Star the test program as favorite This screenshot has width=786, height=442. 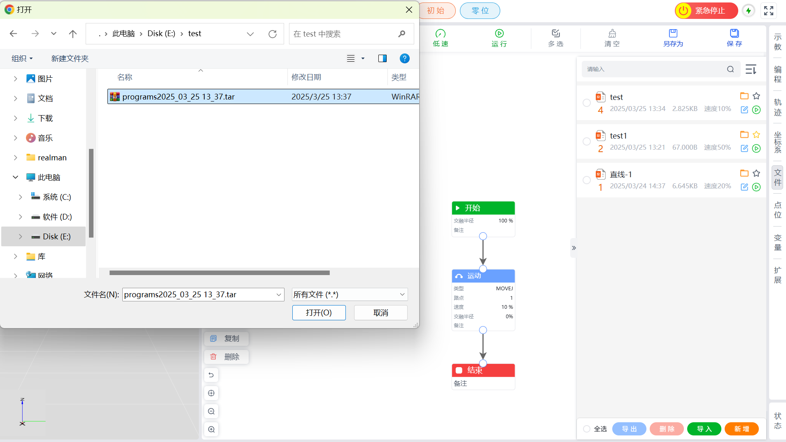(x=756, y=96)
